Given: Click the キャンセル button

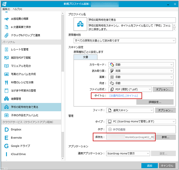Looking at the screenshot, I should point(167,166).
